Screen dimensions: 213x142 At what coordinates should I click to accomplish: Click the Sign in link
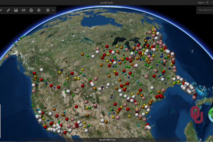point(201,3)
